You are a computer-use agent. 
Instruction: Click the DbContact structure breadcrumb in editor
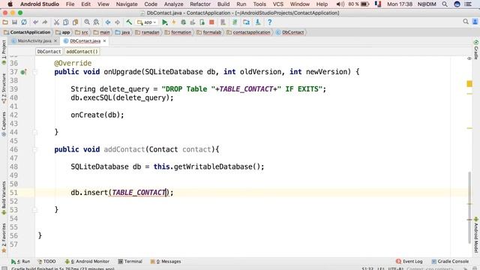49,52
